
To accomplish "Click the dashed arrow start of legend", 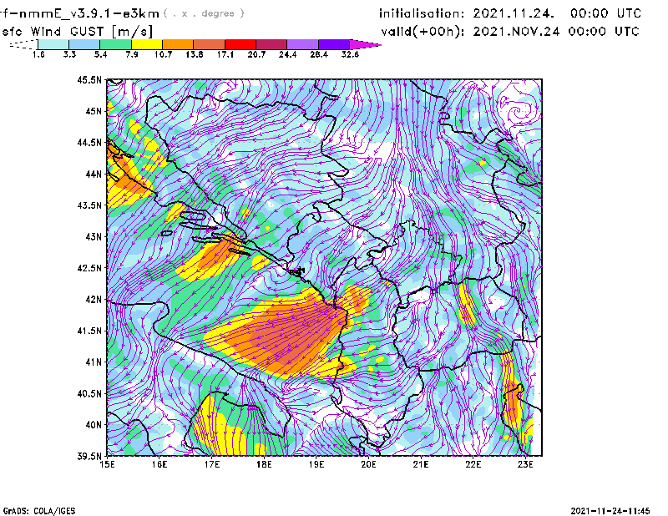I will [x=23, y=44].
